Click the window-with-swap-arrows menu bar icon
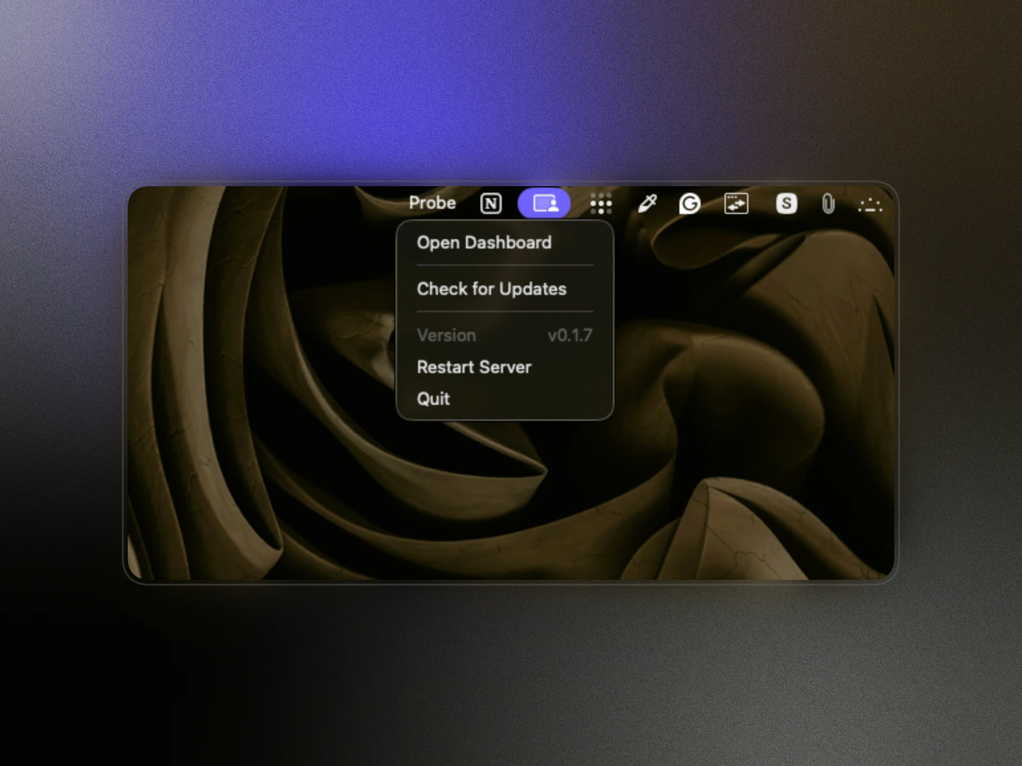Screen dimensions: 1022x766 pyautogui.click(x=736, y=203)
